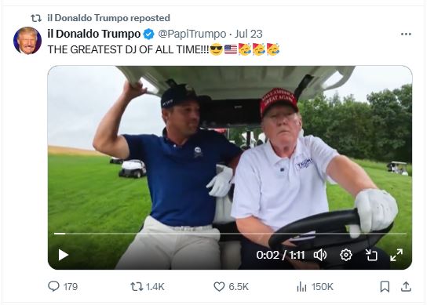Screen dimensions: 445x305
Task: Repost this post showing 1.4K reposts
Action: [148, 287]
